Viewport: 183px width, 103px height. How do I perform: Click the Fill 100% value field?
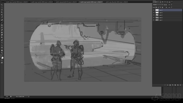tap(169, 7)
